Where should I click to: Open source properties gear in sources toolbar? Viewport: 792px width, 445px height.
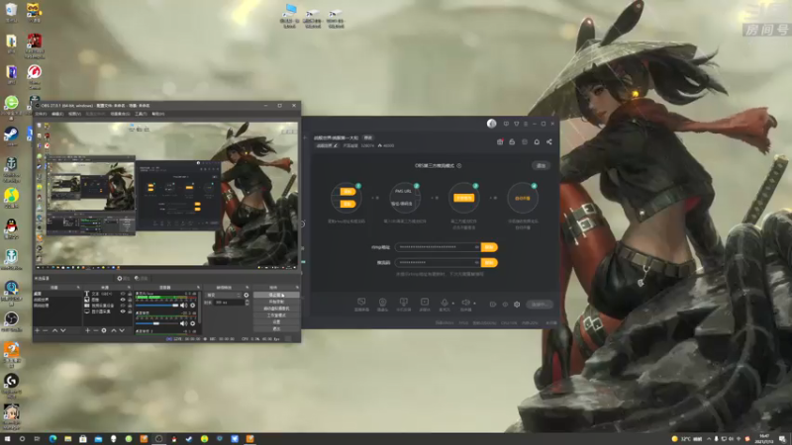point(104,330)
